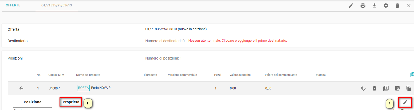414x110 pixels.
Task: Click the red 'Nessun utente finale' message
Action: click(238, 41)
